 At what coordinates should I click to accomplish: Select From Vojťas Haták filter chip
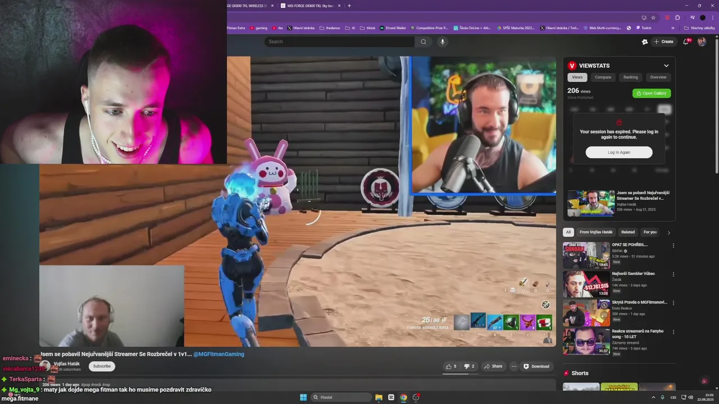point(596,232)
